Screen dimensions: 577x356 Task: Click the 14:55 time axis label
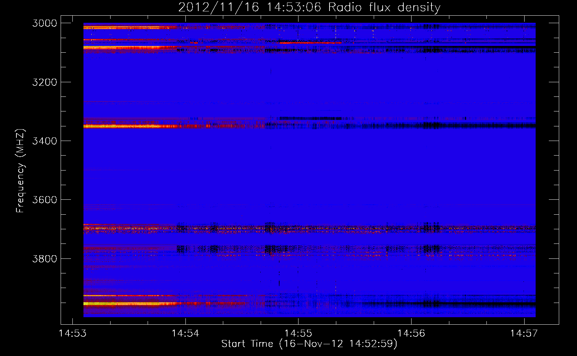click(298, 334)
